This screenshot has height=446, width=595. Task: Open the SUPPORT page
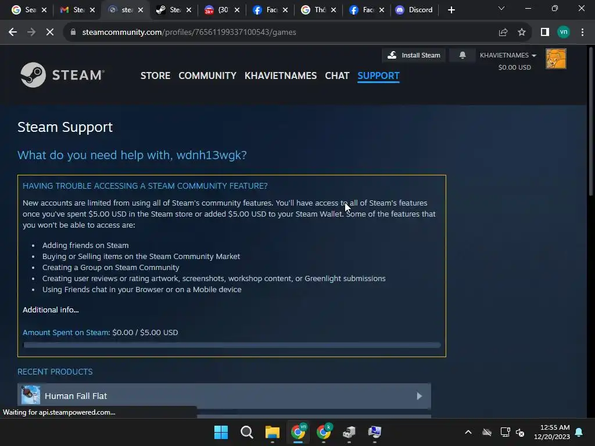click(x=378, y=75)
